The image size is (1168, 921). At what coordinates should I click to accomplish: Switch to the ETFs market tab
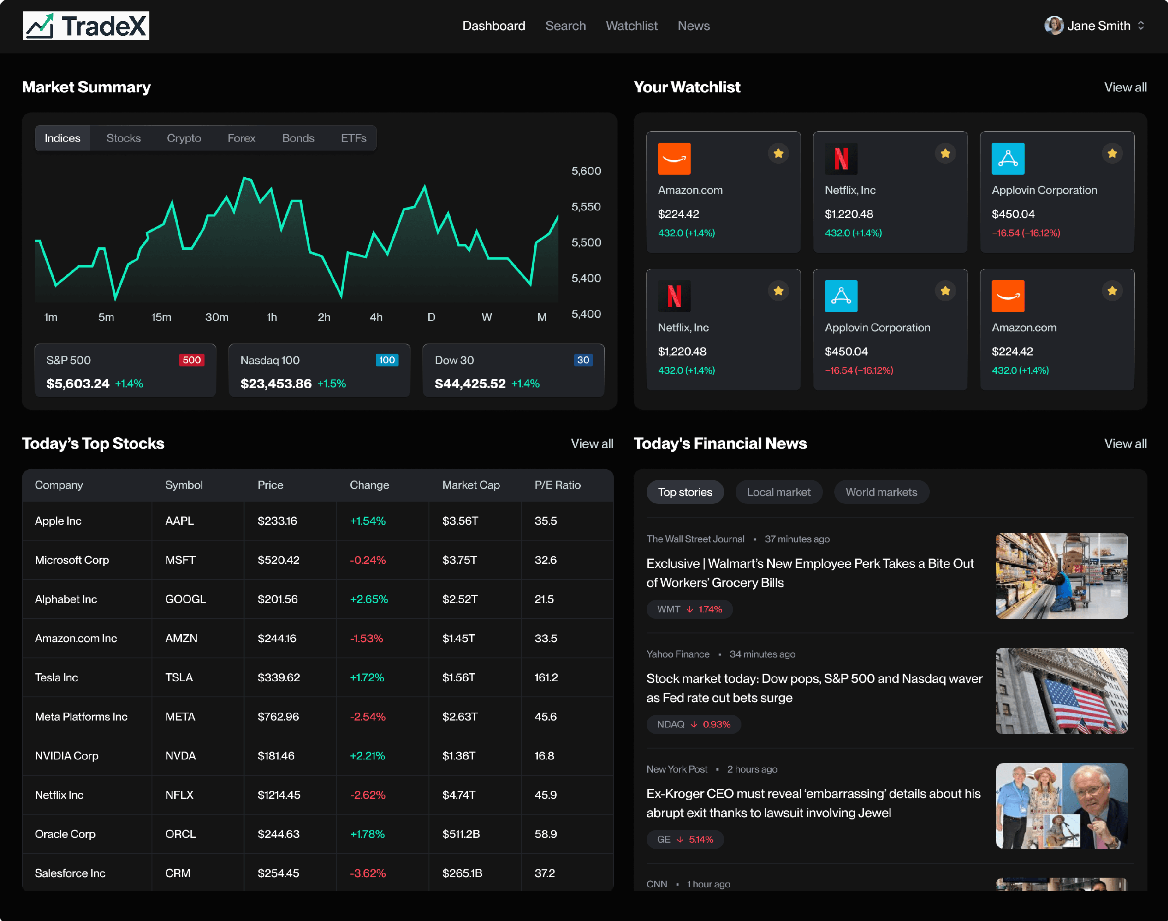pos(353,138)
